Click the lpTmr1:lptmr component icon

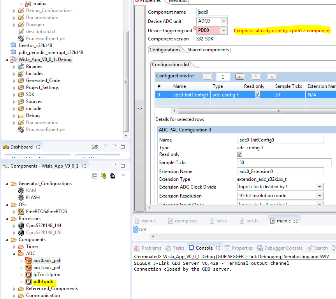(x=28, y=275)
